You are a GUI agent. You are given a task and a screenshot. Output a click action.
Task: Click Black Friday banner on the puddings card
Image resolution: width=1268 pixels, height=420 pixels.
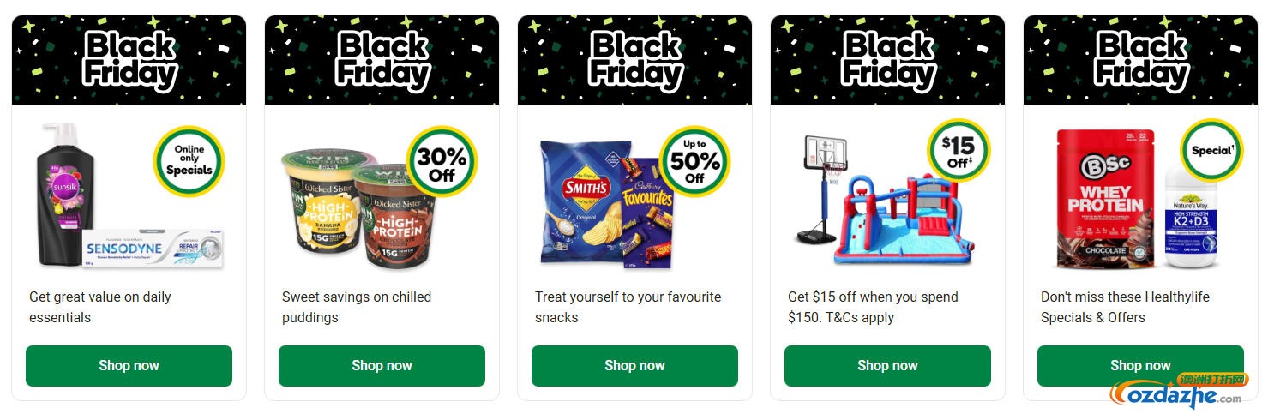point(382,60)
